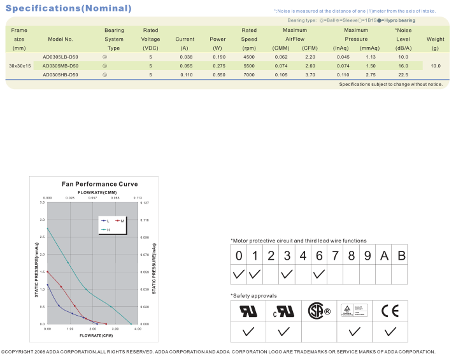Click the 'Model No.' column header

(x=61, y=39)
